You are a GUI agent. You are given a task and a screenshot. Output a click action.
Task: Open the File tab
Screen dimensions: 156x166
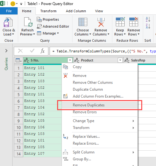(9, 11)
